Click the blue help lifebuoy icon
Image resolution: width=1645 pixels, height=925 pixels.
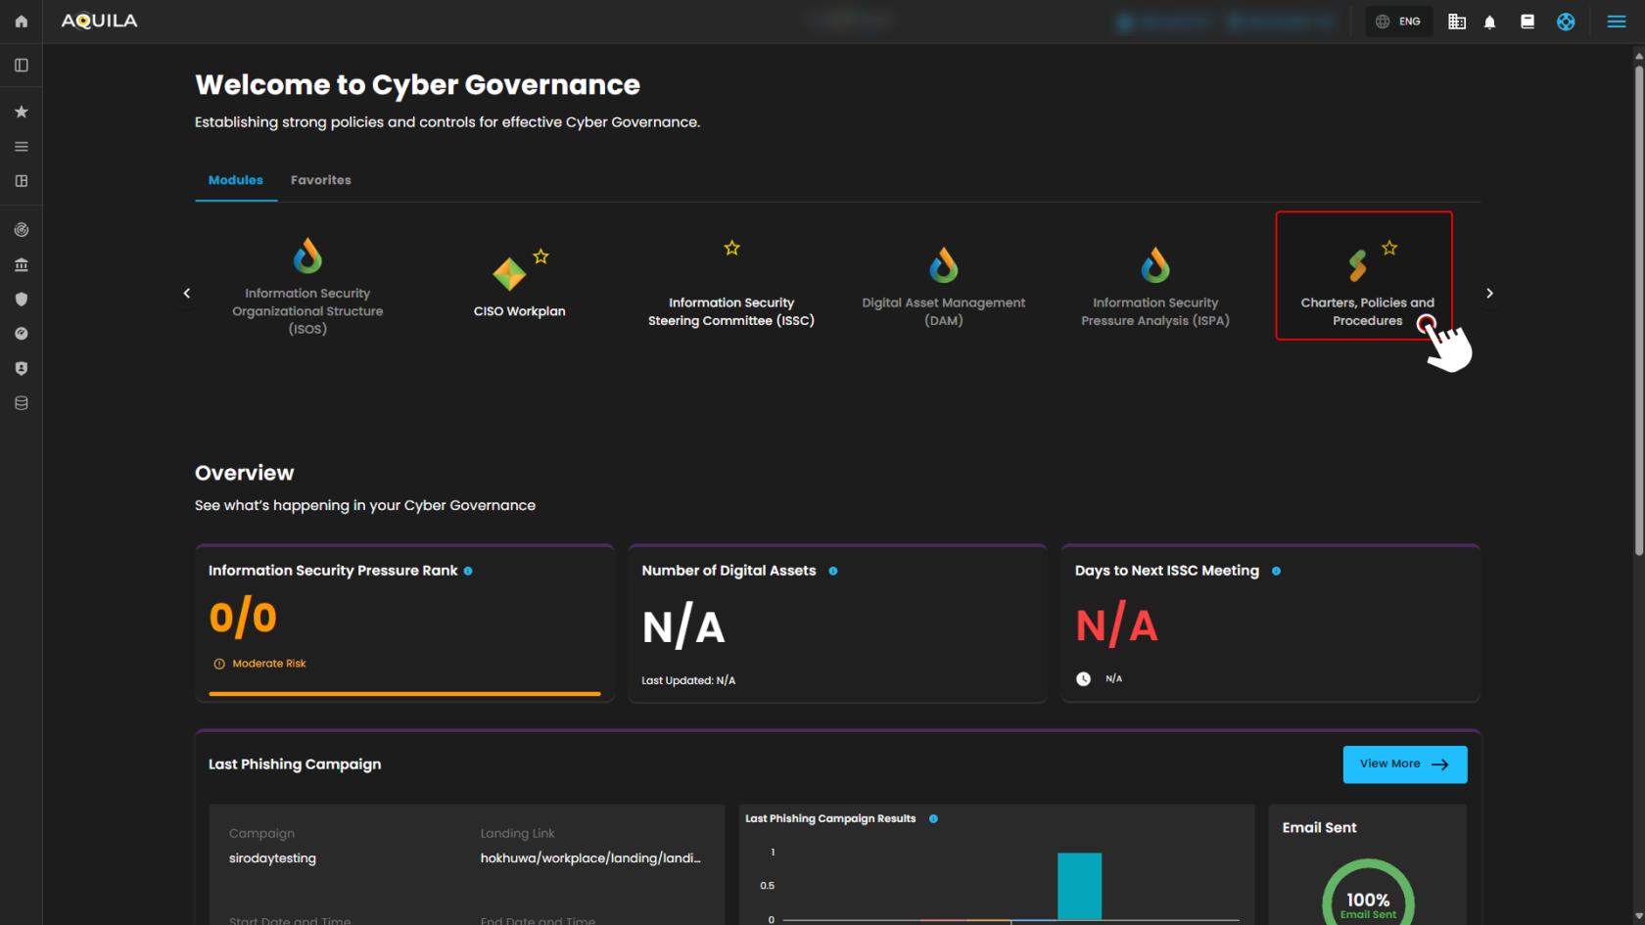click(x=1566, y=22)
